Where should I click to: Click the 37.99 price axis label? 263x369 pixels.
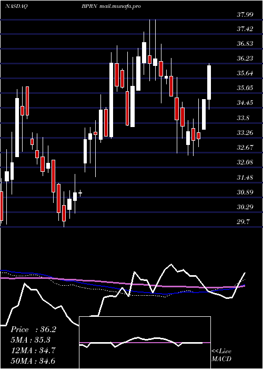click(245, 15)
